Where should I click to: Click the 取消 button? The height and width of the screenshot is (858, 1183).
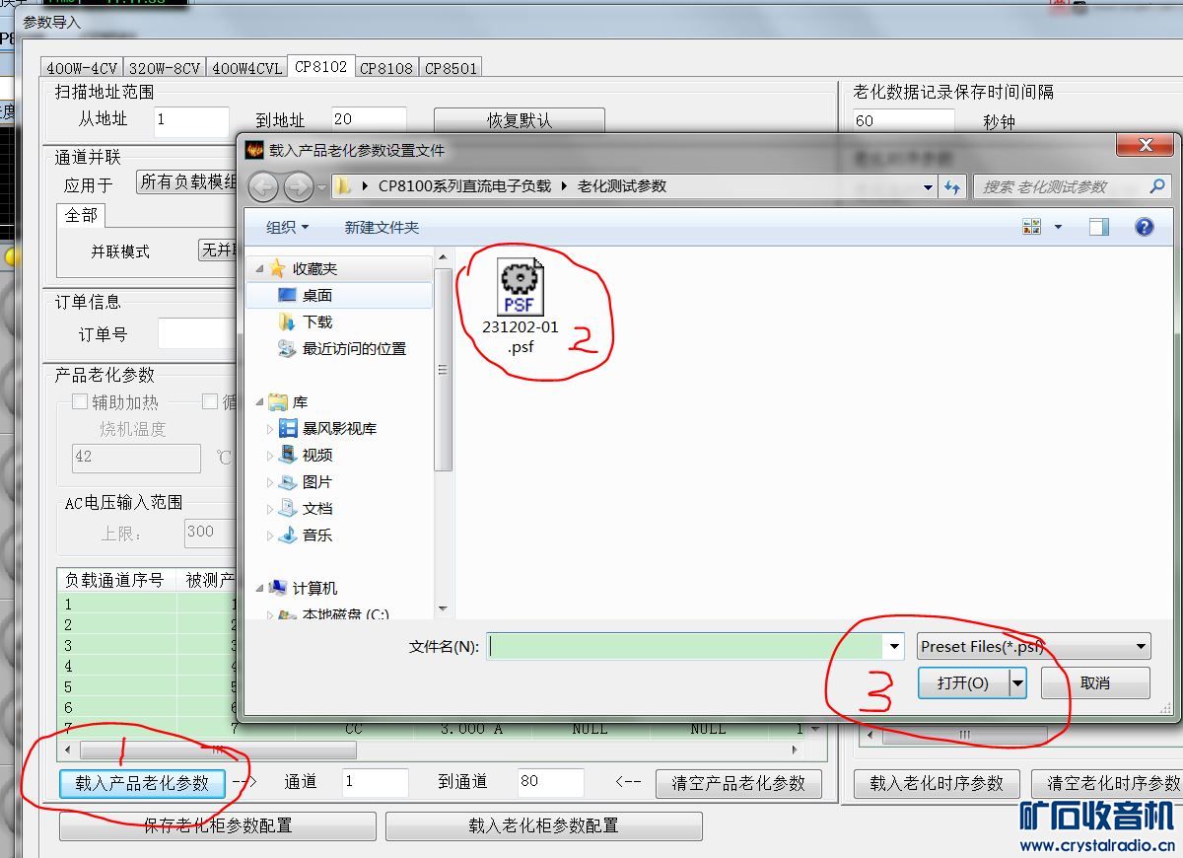coord(1095,682)
